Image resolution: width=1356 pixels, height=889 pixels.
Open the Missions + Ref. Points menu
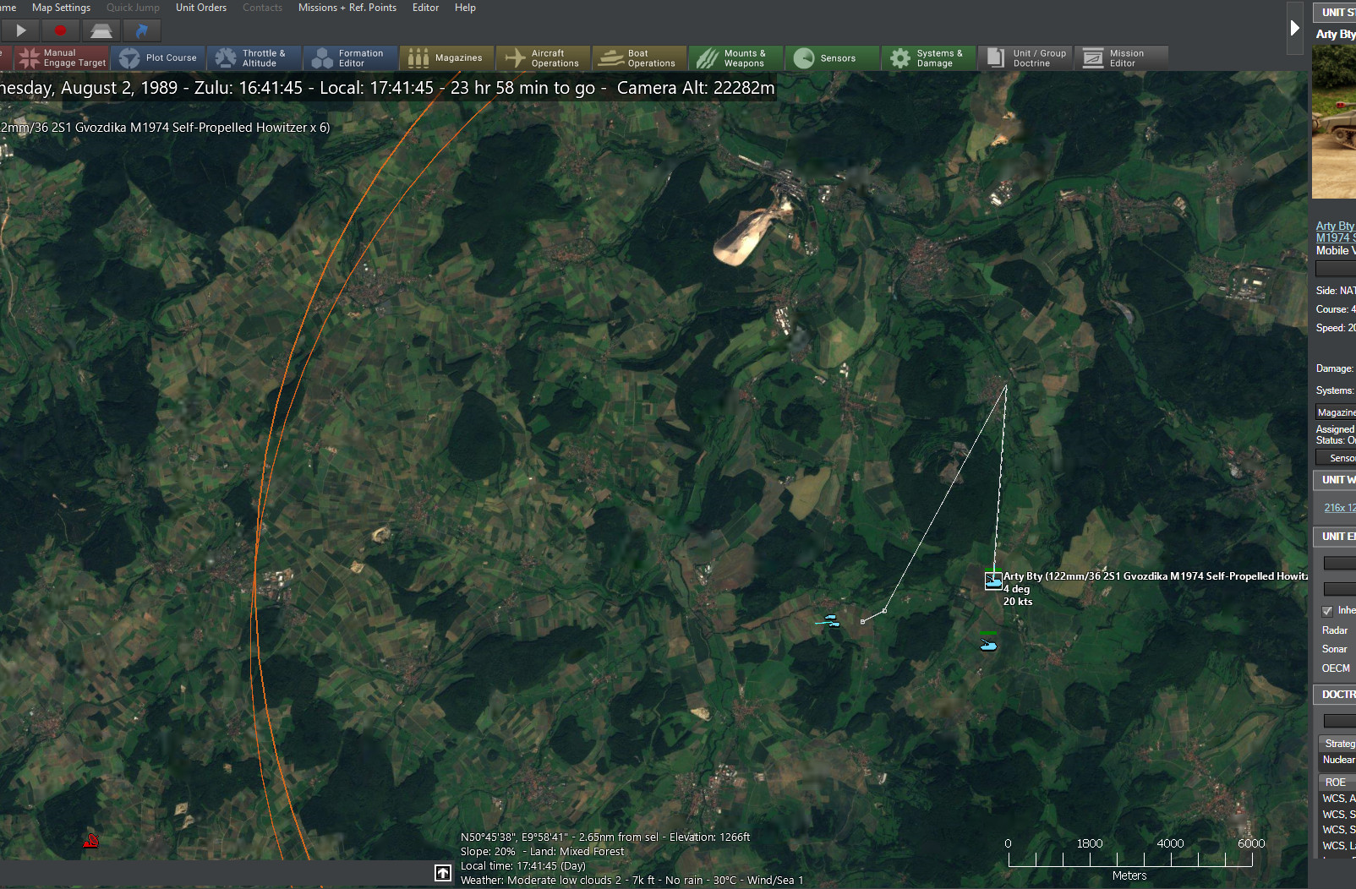click(x=347, y=8)
